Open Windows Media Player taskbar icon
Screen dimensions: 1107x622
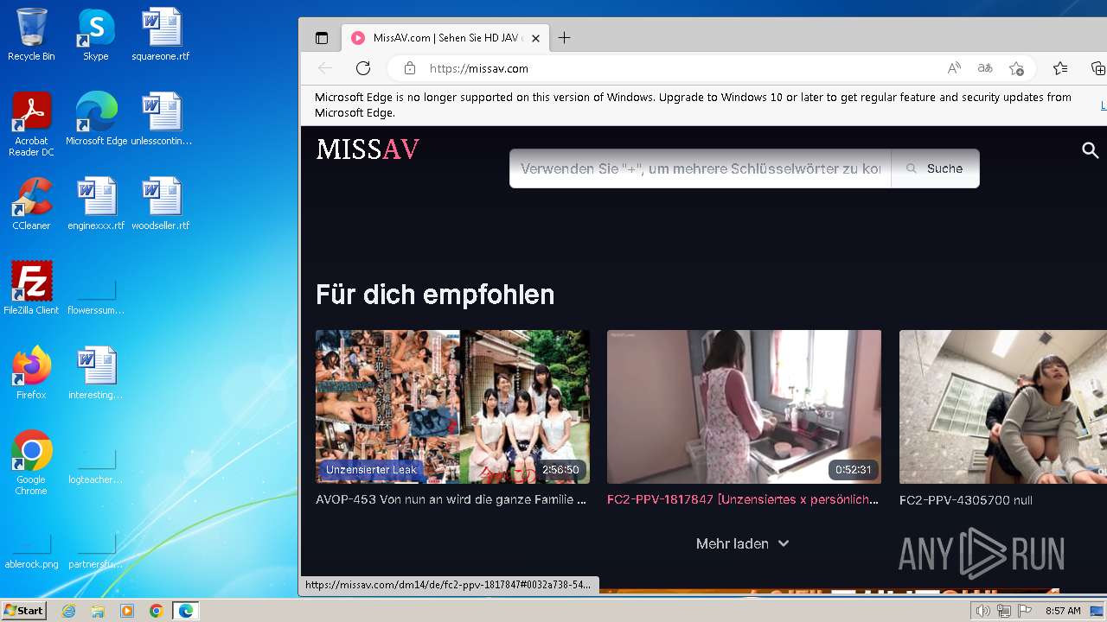click(127, 611)
